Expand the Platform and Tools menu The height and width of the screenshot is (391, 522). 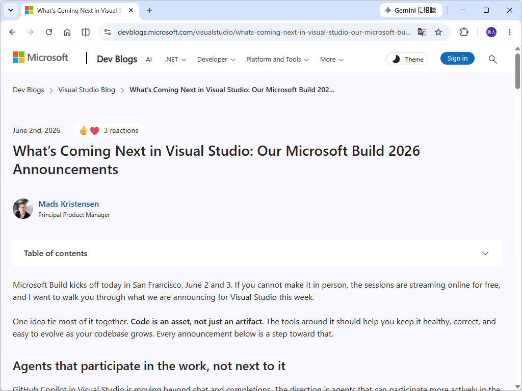(x=277, y=60)
